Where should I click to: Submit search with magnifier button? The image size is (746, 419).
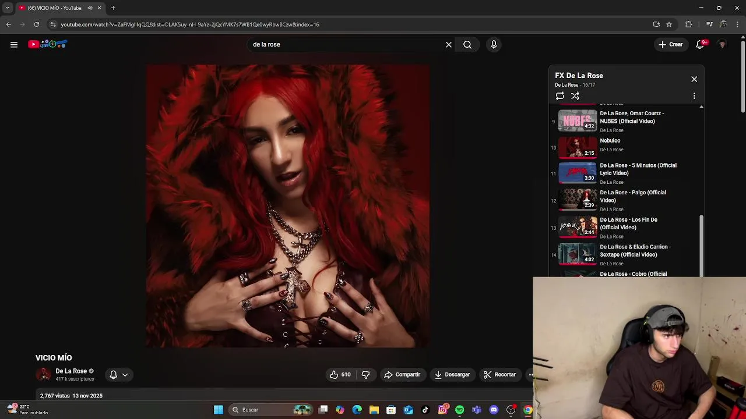pos(467,44)
